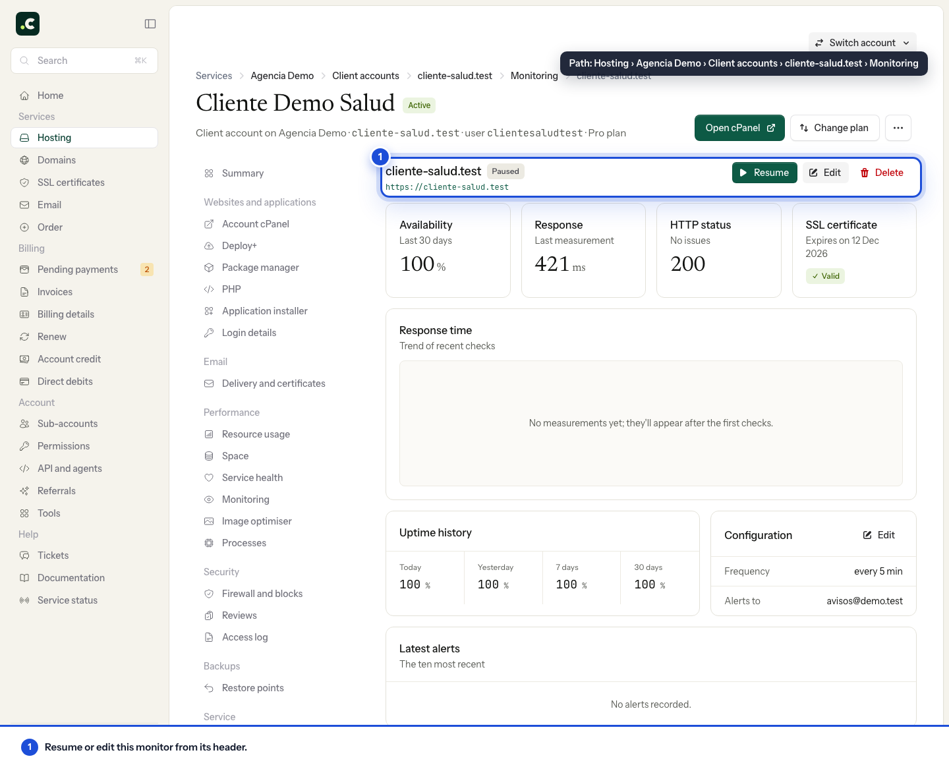
Task: Collapse the sidebar with the panel icon
Action: click(150, 24)
